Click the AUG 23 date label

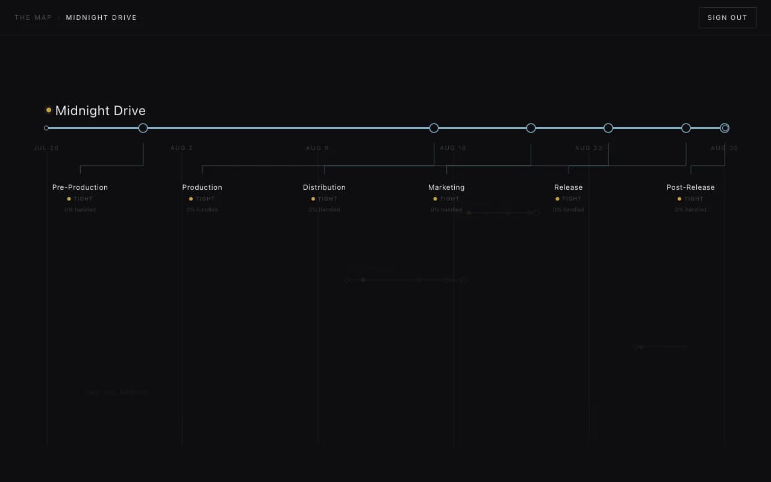588,148
